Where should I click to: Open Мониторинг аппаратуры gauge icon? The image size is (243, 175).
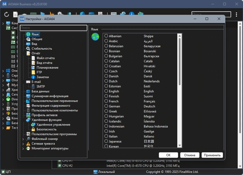(x=28, y=148)
